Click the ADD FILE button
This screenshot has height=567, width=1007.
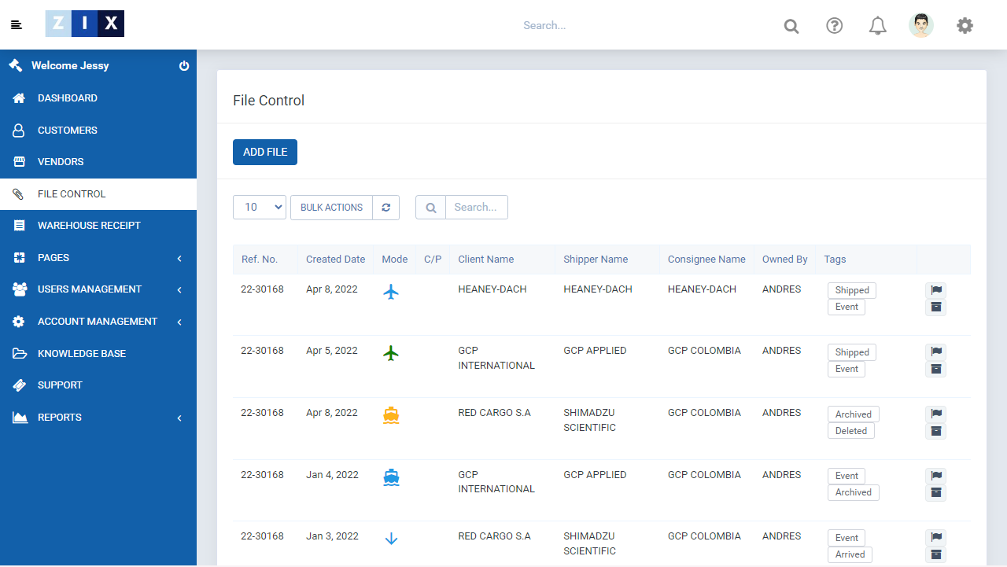[x=265, y=153]
